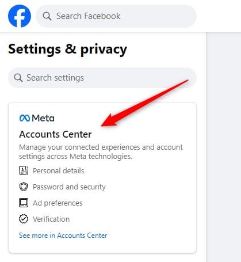Click the Verification badge checkmark icon
Image resolution: width=241 pixels, height=262 pixels.
[24, 219]
